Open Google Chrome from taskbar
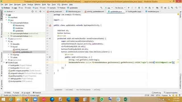 [x=27, y=99]
